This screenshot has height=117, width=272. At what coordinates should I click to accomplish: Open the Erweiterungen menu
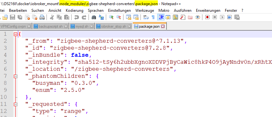[208, 11]
